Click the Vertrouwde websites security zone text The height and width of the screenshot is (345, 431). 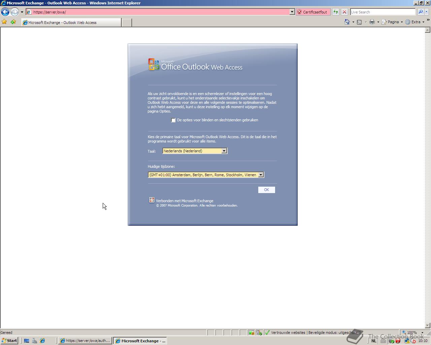coord(288,333)
